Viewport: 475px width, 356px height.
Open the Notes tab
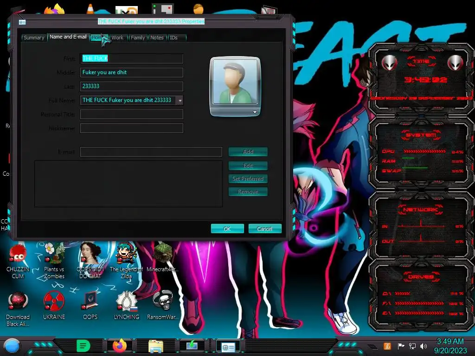(x=157, y=38)
